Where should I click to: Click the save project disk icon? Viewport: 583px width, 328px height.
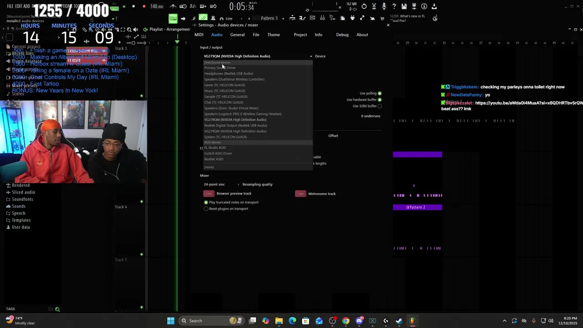[404, 6]
